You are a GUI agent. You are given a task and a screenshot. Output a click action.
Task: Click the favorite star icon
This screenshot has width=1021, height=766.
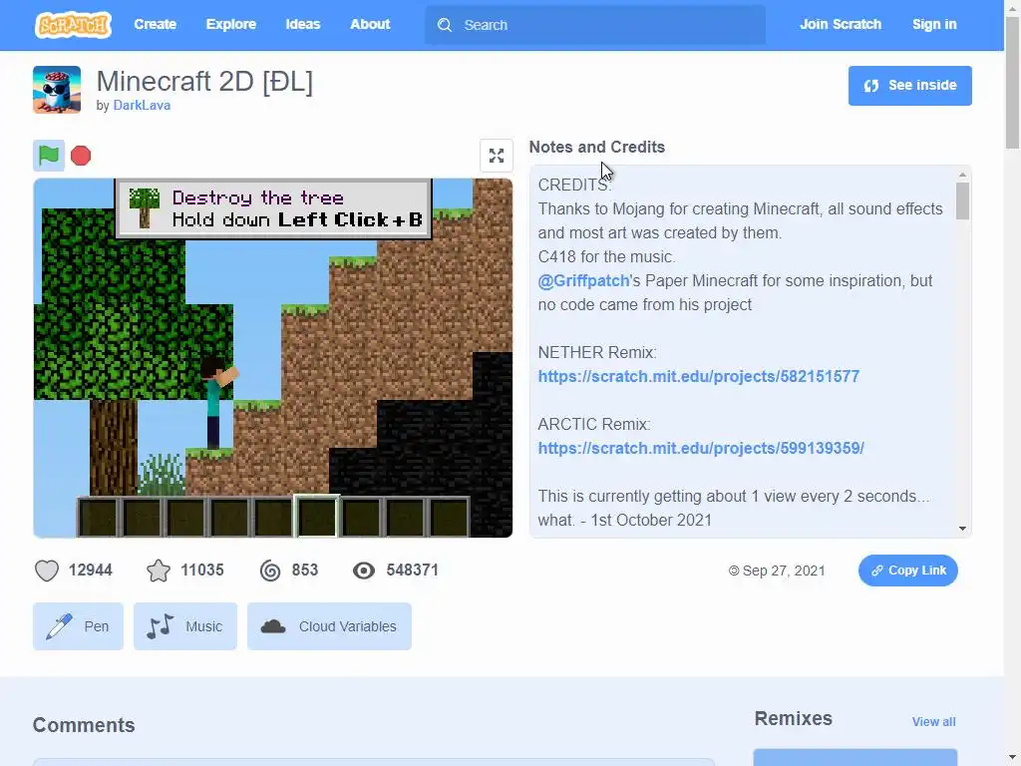pyautogui.click(x=159, y=571)
